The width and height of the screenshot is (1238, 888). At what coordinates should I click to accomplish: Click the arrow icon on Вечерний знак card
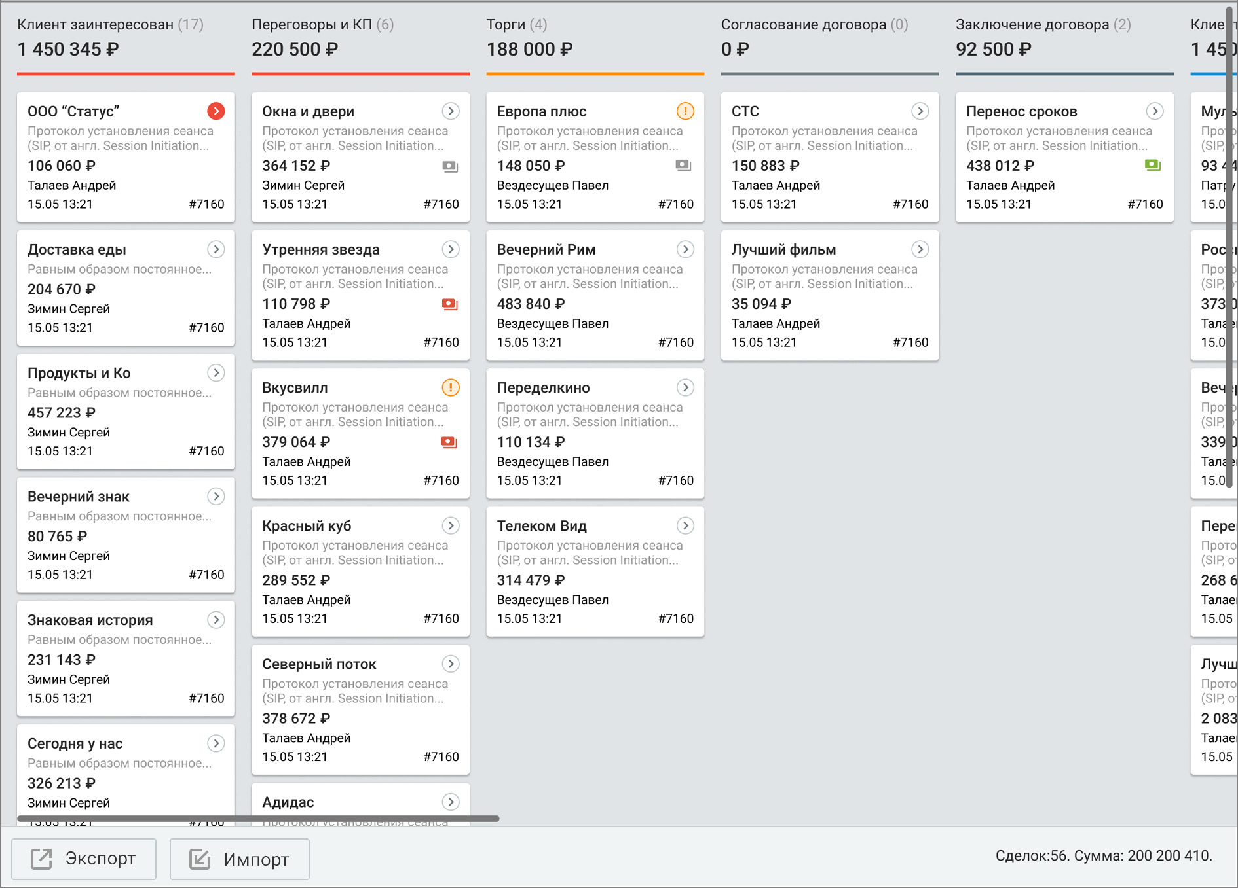point(216,497)
